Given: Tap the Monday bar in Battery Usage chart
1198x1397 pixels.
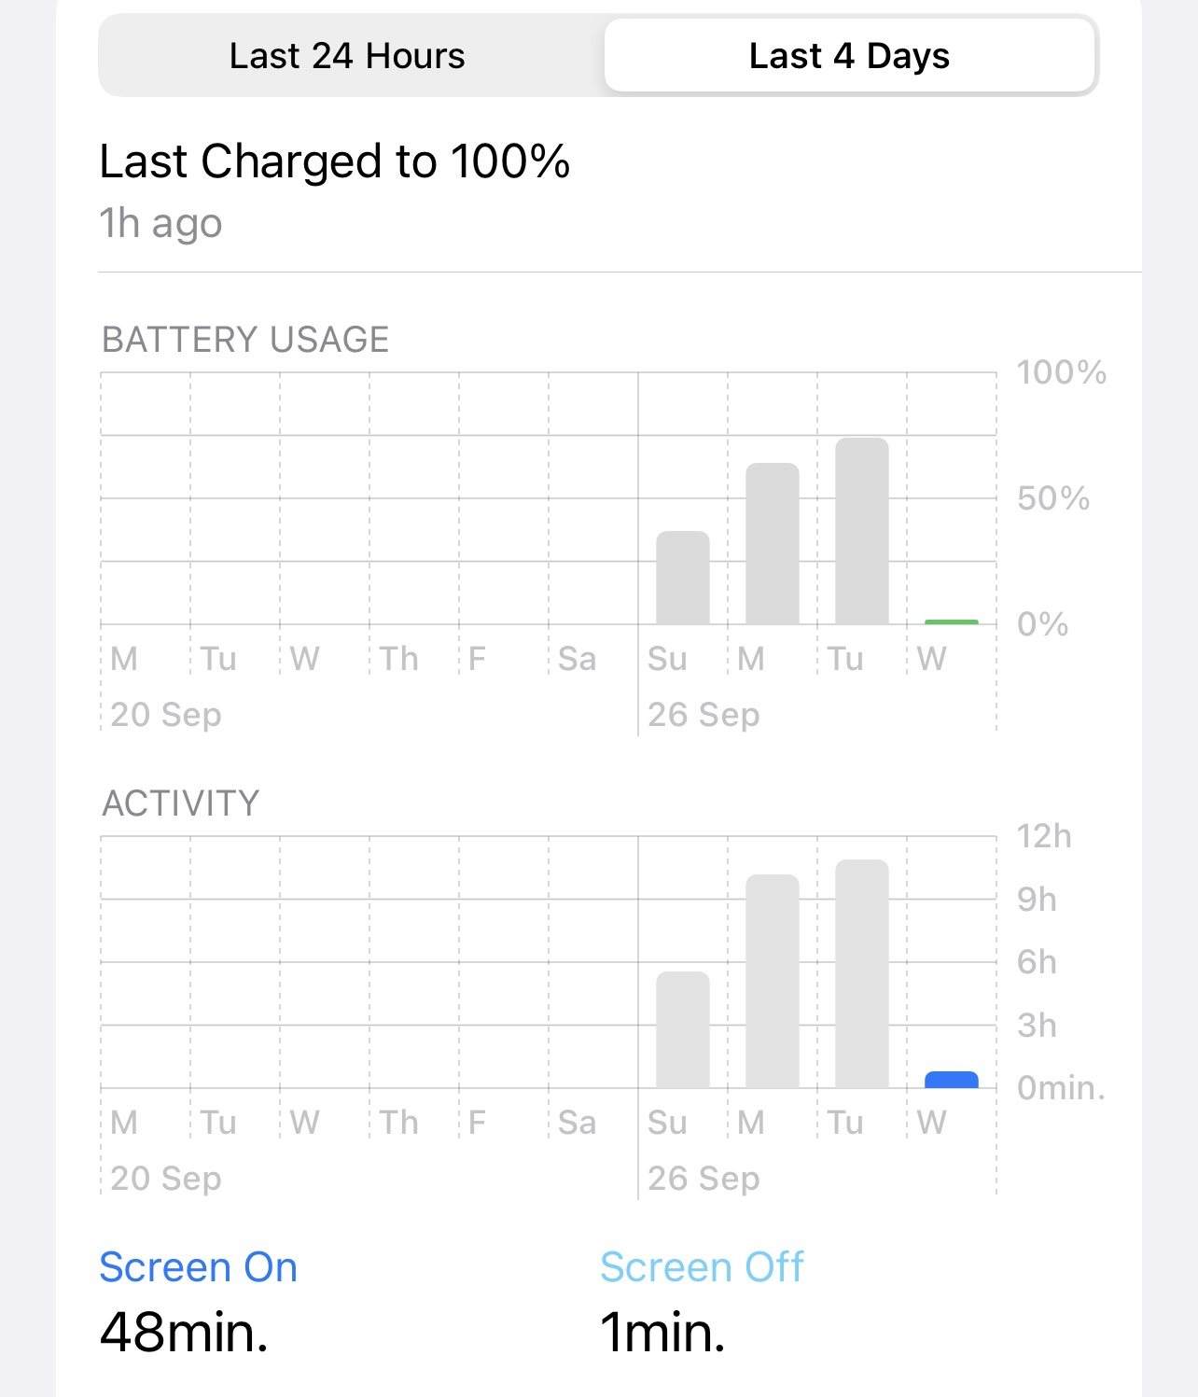Looking at the screenshot, I should point(773,543).
